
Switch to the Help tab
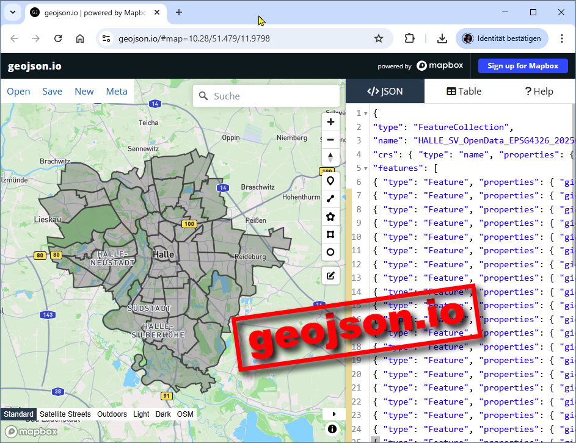(x=539, y=92)
